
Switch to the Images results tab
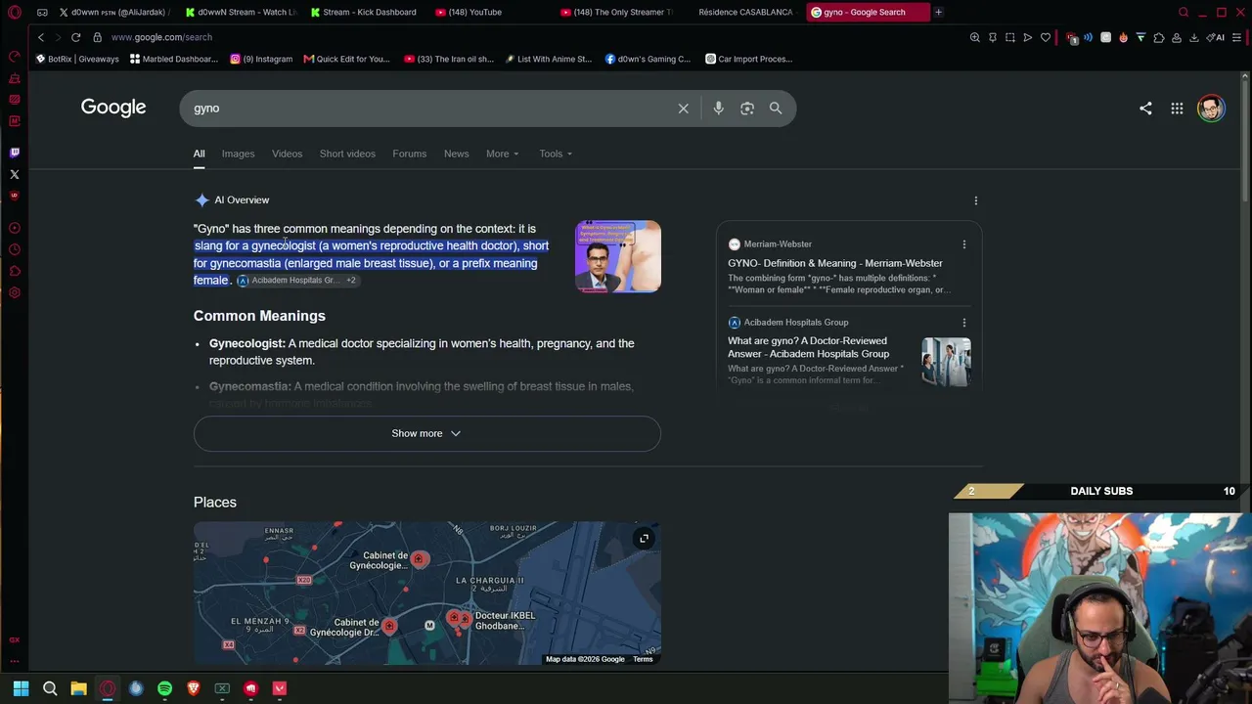point(238,154)
